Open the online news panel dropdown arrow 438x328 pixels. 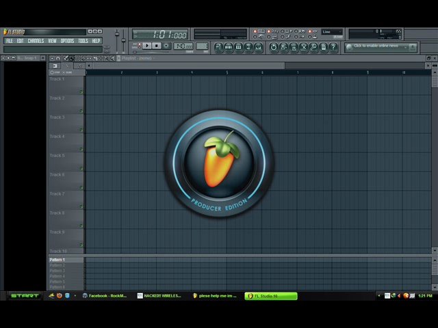[405, 47]
